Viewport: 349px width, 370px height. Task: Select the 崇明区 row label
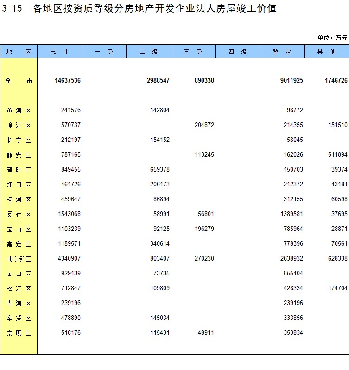click(x=19, y=333)
